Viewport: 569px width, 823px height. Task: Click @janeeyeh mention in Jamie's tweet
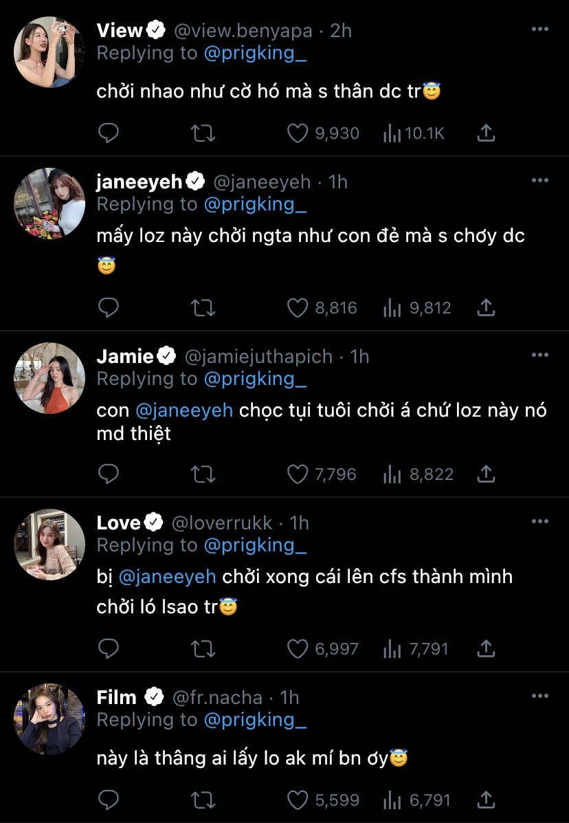coord(184,410)
